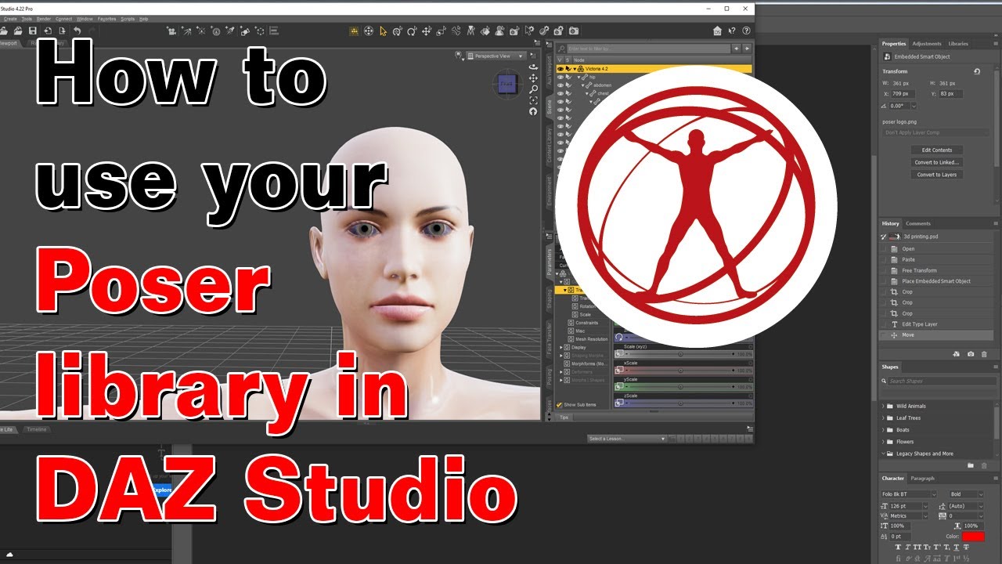Screen dimensions: 1002x564
Task: Collapse the hip node in Scene tree
Action: coord(578,78)
